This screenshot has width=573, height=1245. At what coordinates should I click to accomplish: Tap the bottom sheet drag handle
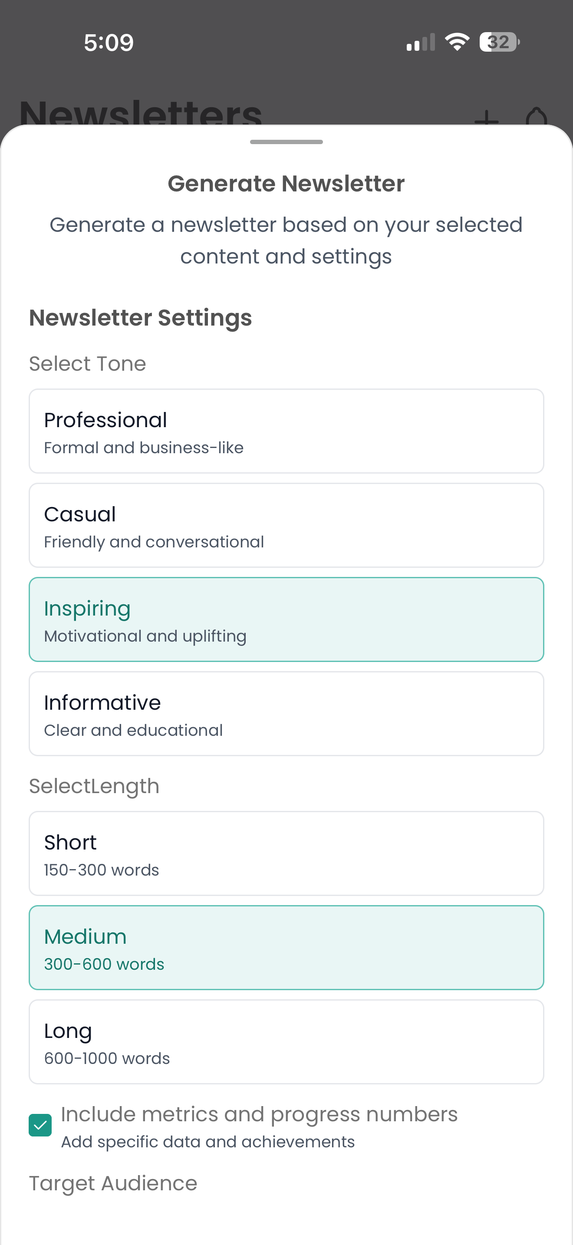pyautogui.click(x=286, y=142)
